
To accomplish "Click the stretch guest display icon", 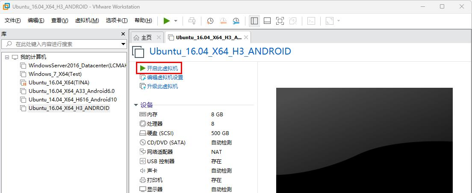I will 330,21.
